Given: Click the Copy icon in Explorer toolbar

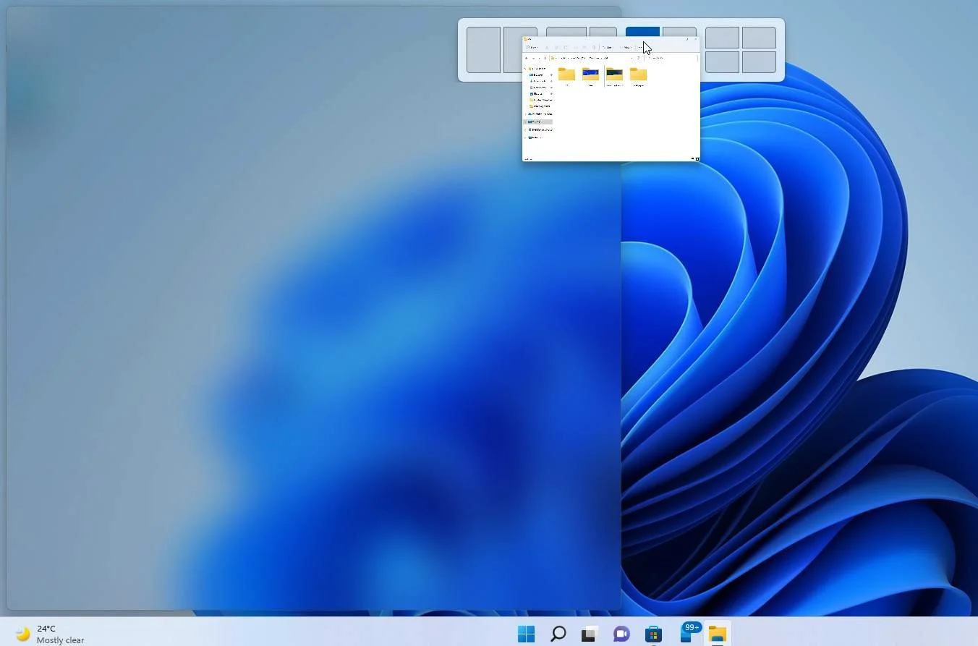Looking at the screenshot, I should tap(556, 47).
